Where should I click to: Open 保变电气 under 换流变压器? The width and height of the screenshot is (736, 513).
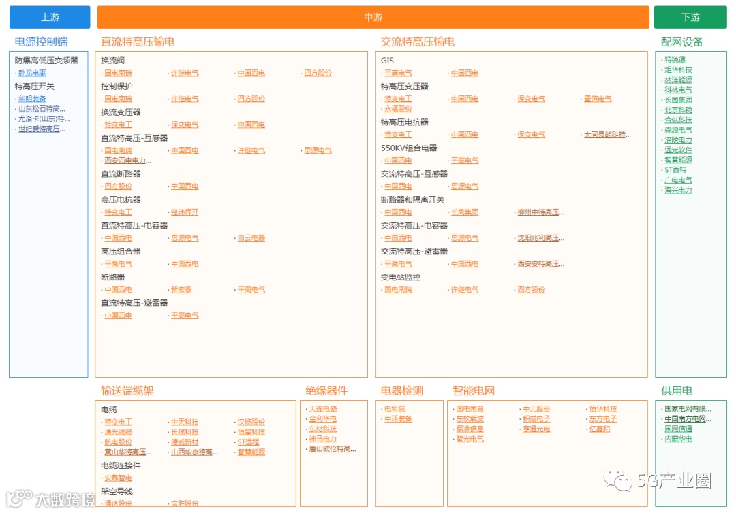(x=185, y=125)
